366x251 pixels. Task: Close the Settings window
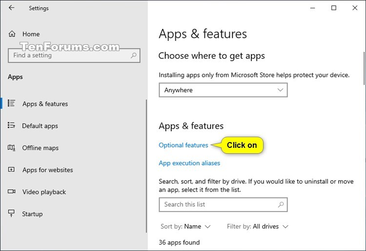click(355, 8)
